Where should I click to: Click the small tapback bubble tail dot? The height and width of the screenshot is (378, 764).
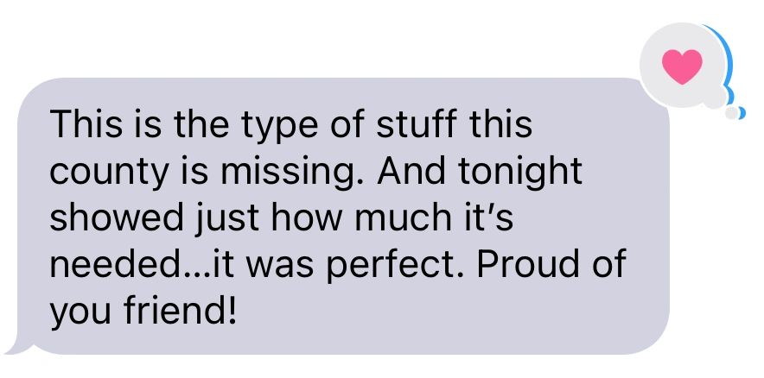[x=731, y=112]
